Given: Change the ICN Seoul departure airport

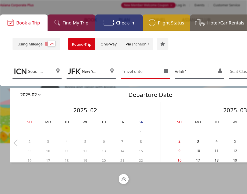Looking at the screenshot, I should click(x=37, y=71).
